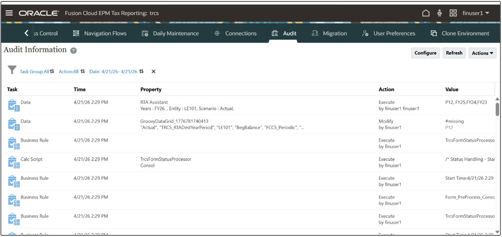Open the finuser1 user menu
Screen dimensions: 502x237
(x=476, y=13)
